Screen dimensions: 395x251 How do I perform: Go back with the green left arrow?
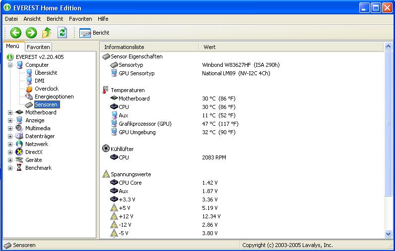pos(15,33)
